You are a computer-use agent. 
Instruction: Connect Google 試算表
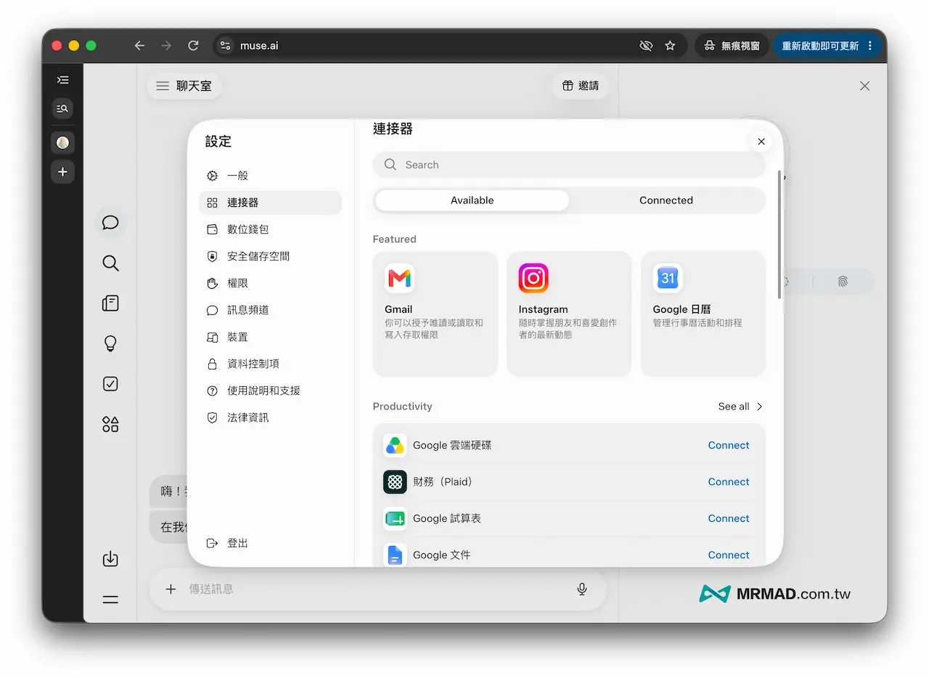pos(729,518)
